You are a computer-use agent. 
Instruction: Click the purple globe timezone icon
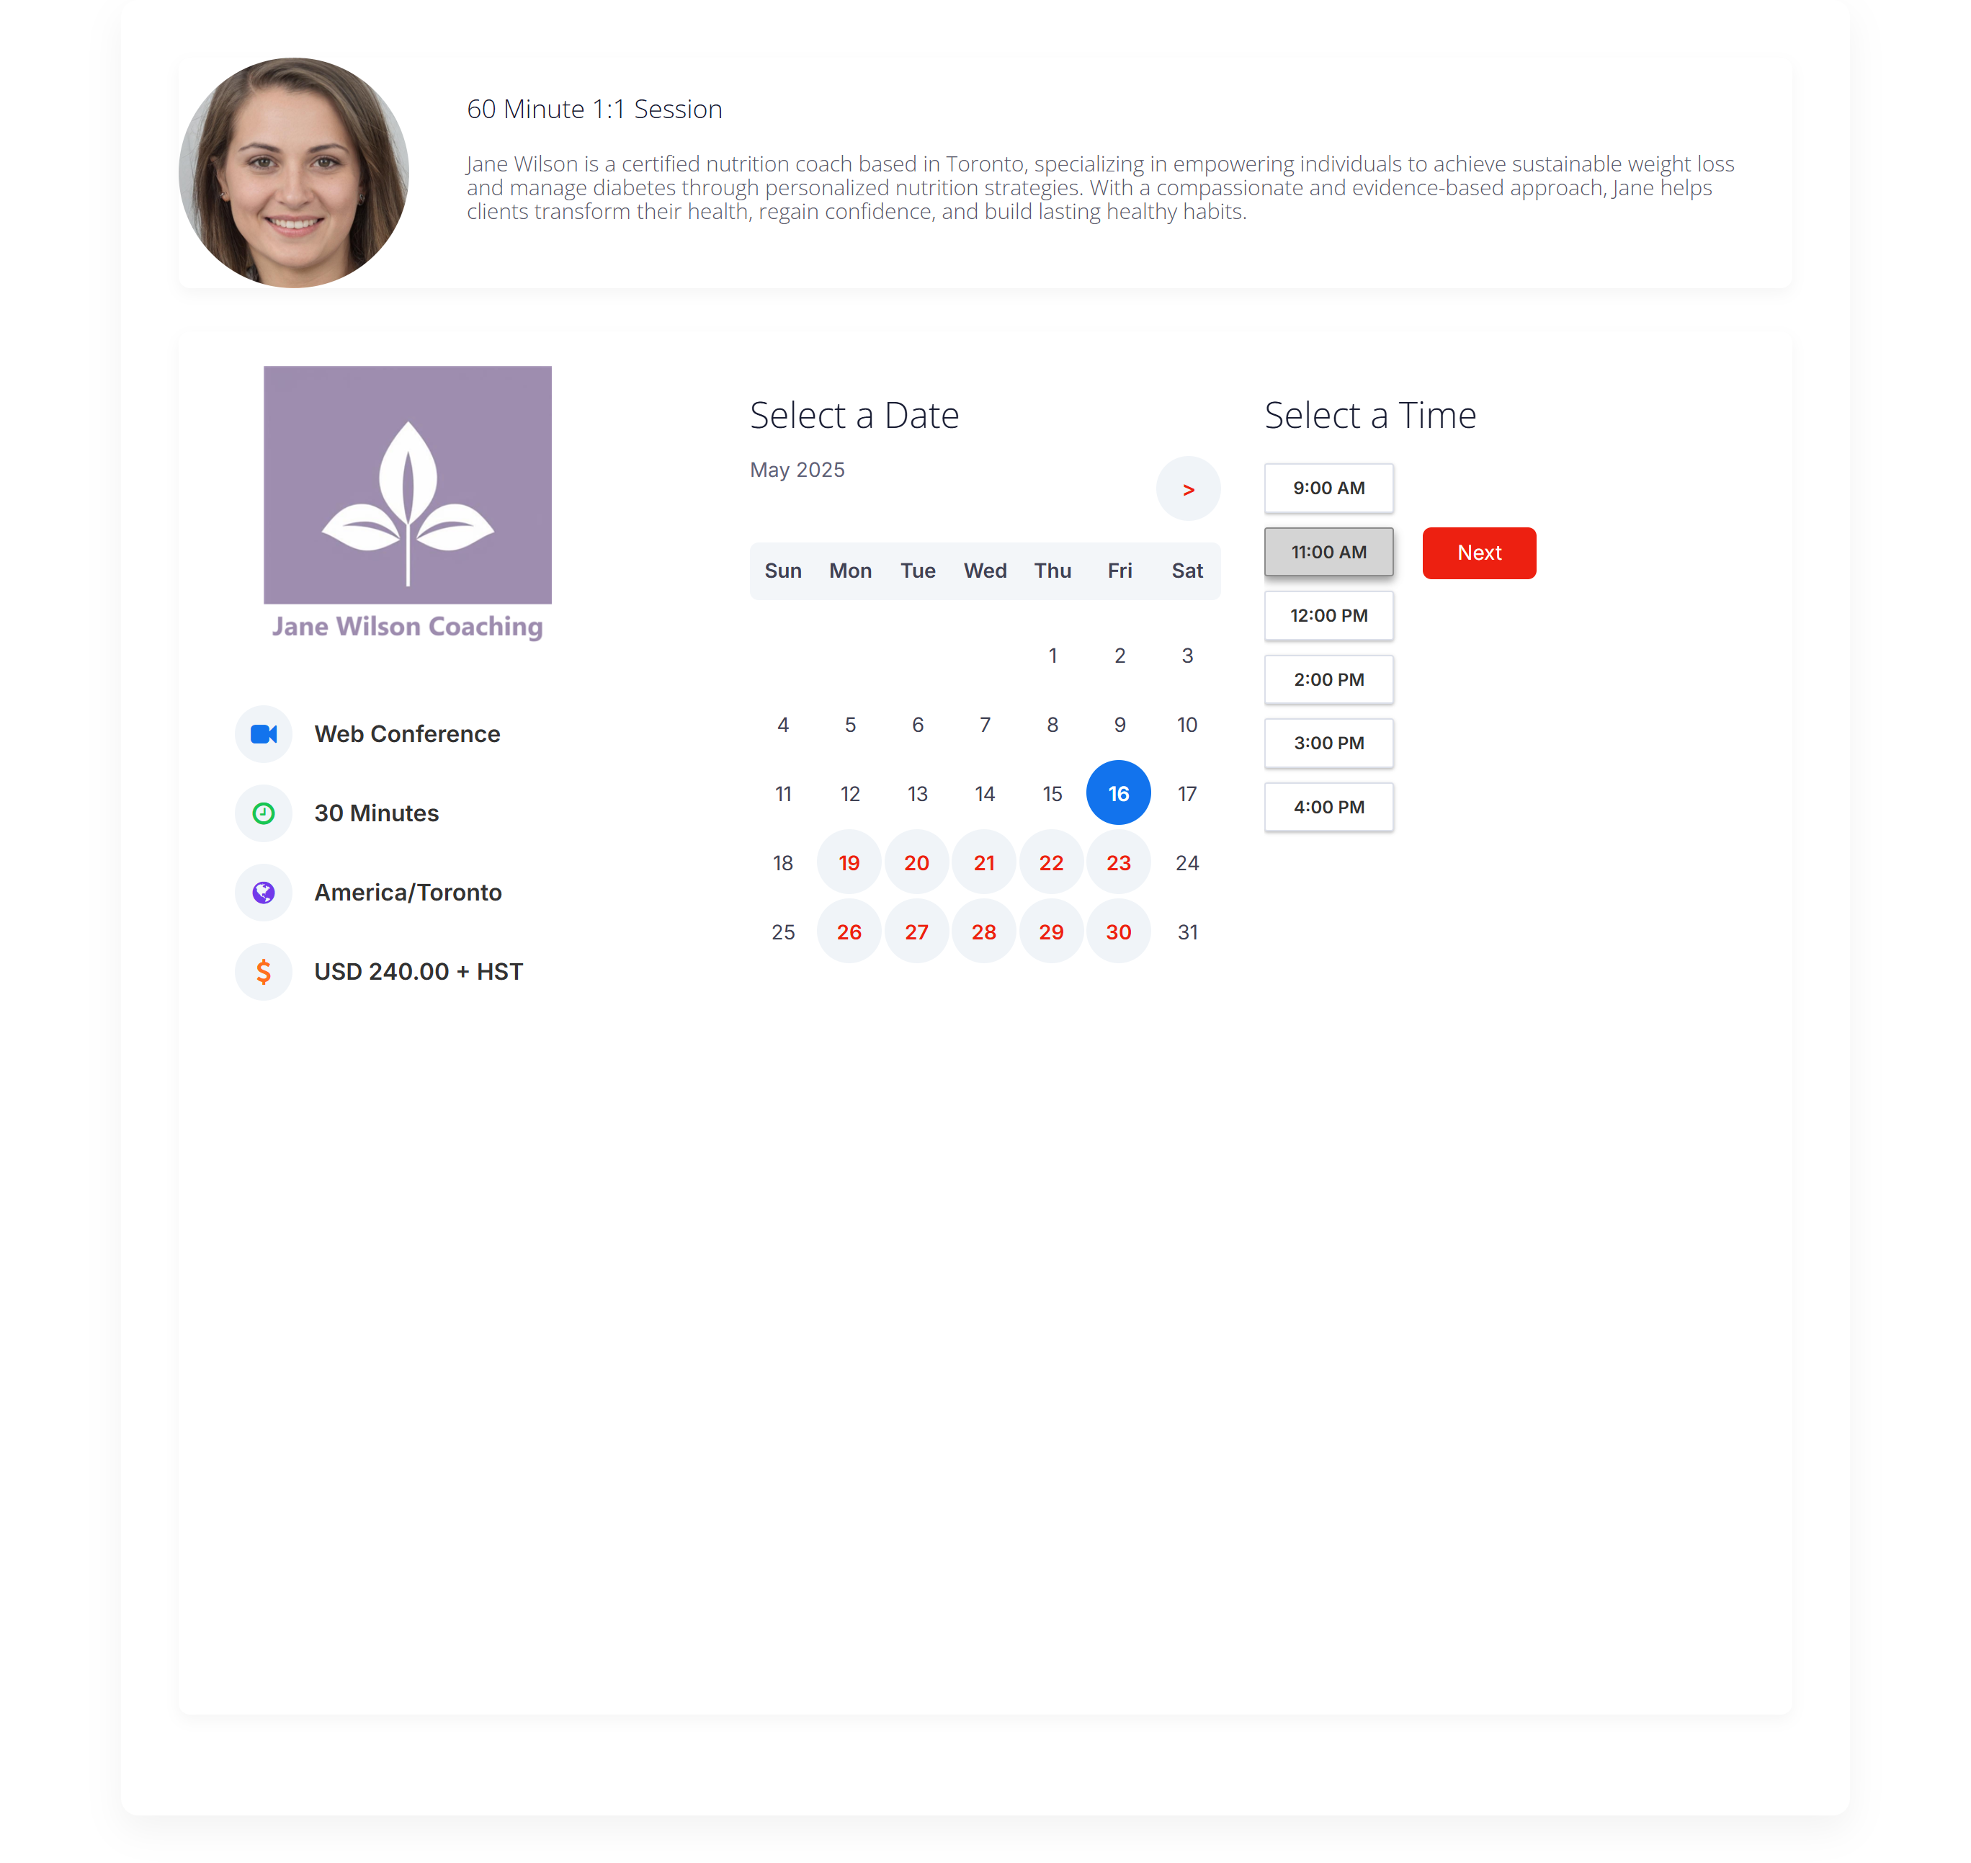(263, 893)
